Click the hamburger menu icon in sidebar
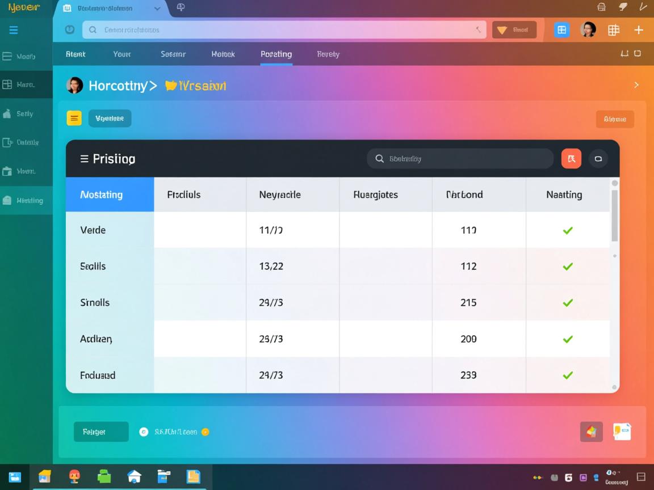This screenshot has height=490, width=654. coord(14,30)
